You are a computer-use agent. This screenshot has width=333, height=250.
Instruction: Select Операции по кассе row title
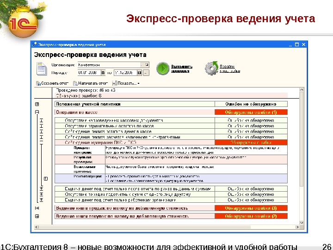tap(135, 112)
